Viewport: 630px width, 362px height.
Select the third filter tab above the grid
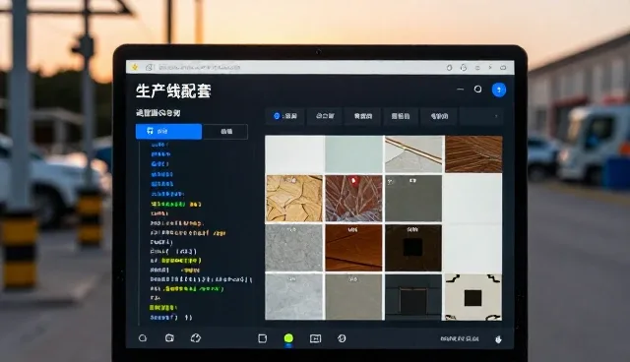coord(363,116)
